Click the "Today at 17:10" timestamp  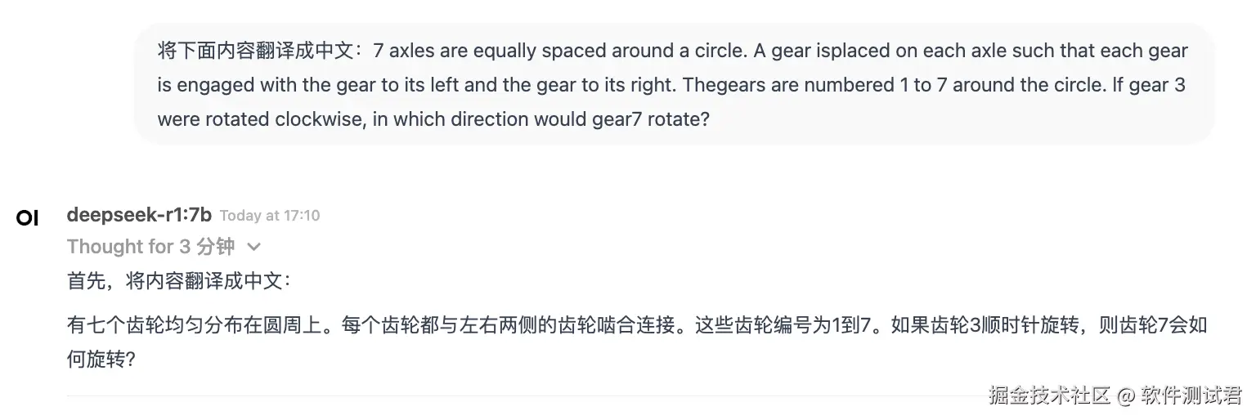270,216
